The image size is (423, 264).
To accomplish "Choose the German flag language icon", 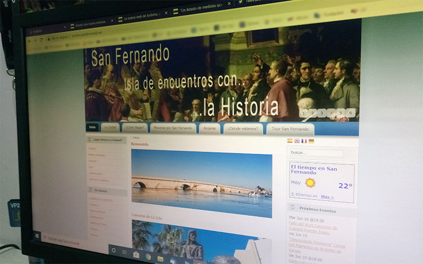I will tap(311, 141).
